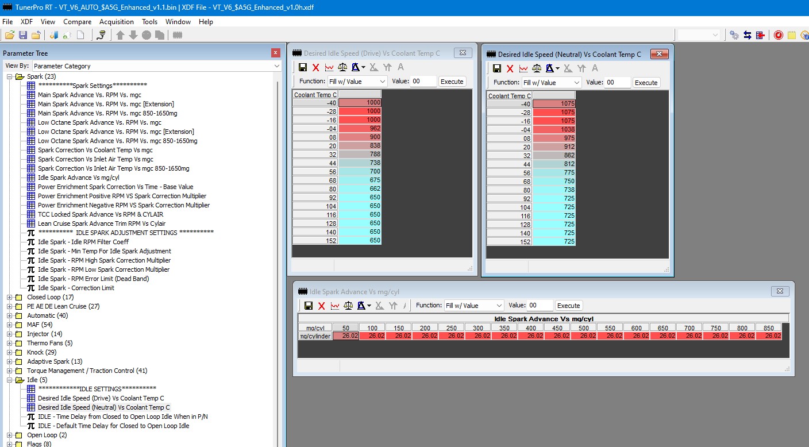Open the empty combo box in main toolbar
The image size is (809, 447).
699,35
